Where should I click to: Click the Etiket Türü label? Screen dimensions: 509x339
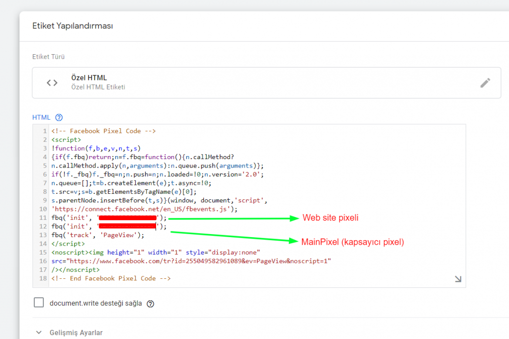coord(48,57)
